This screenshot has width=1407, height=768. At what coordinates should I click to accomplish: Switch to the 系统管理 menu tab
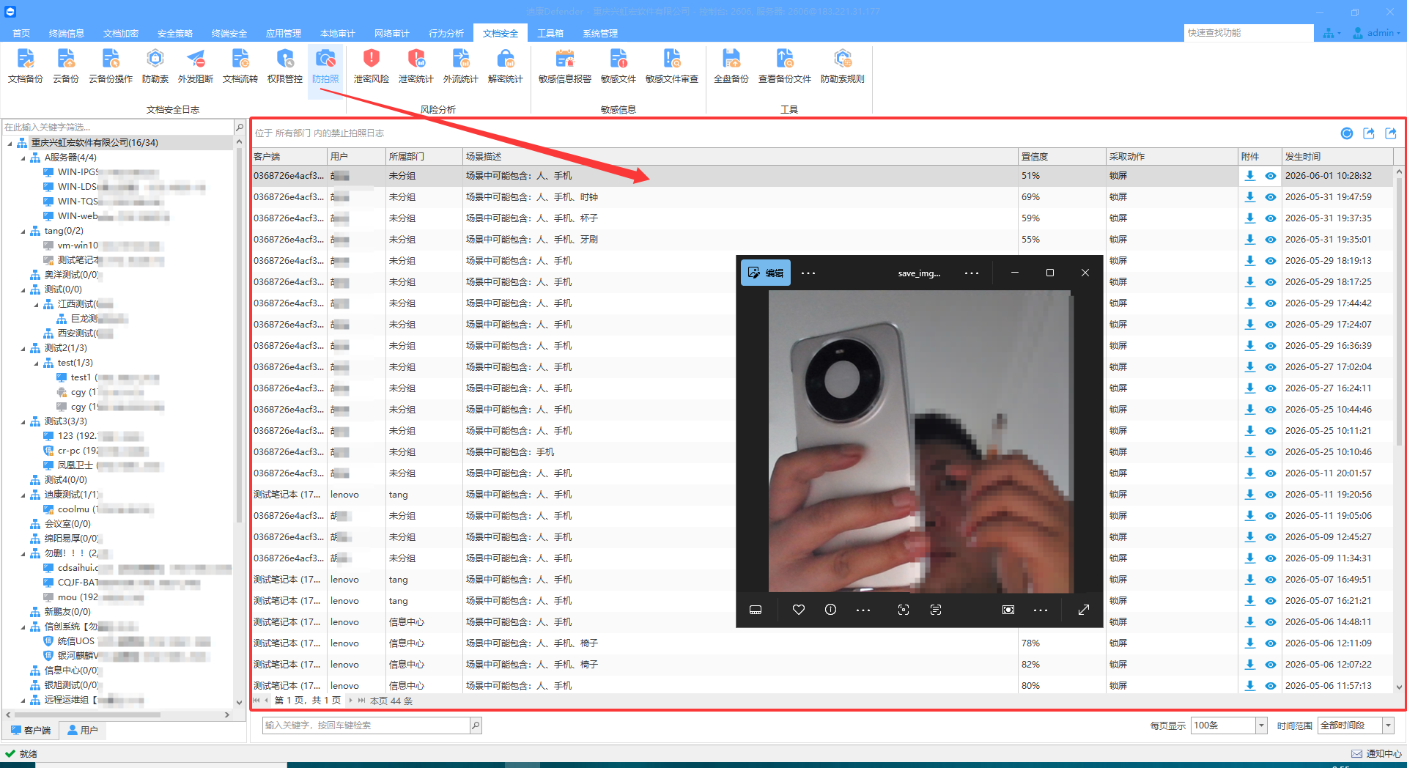(x=600, y=33)
